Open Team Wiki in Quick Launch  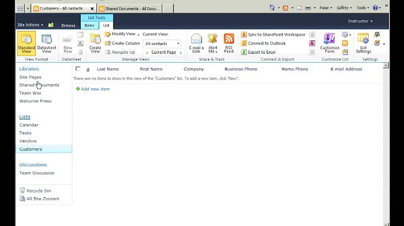(30, 93)
